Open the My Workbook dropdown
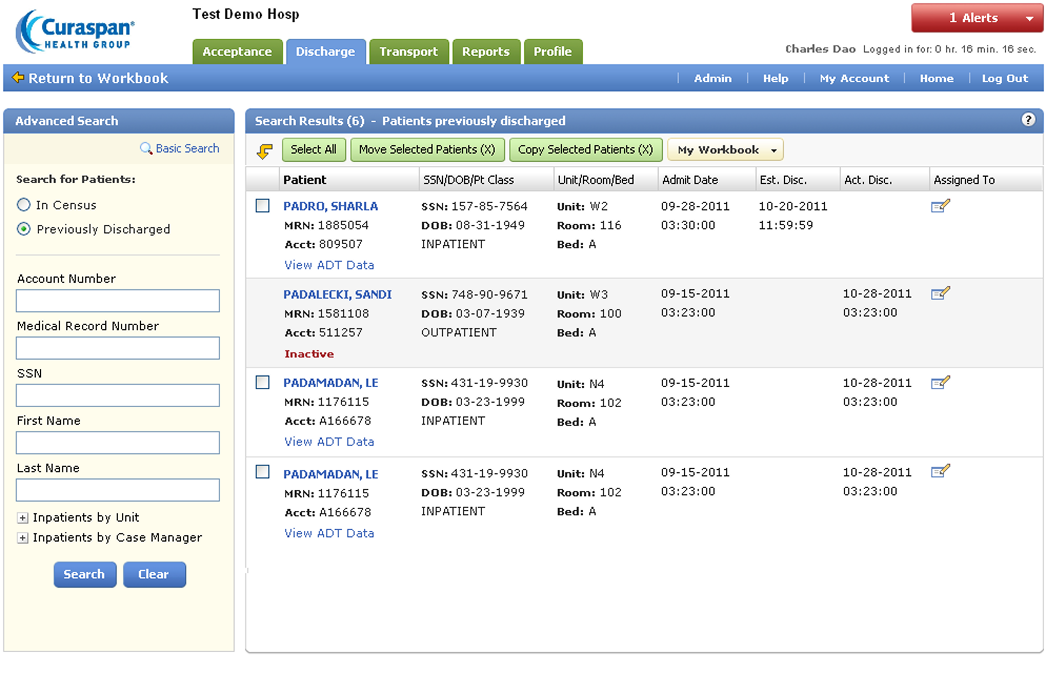Screen dimensions: 1046x673 click(x=725, y=150)
